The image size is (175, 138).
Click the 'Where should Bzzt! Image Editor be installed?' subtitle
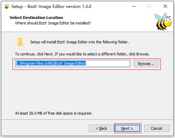click(53, 23)
